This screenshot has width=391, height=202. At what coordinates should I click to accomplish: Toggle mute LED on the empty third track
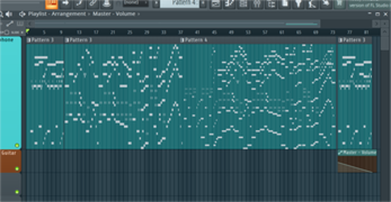17,192
